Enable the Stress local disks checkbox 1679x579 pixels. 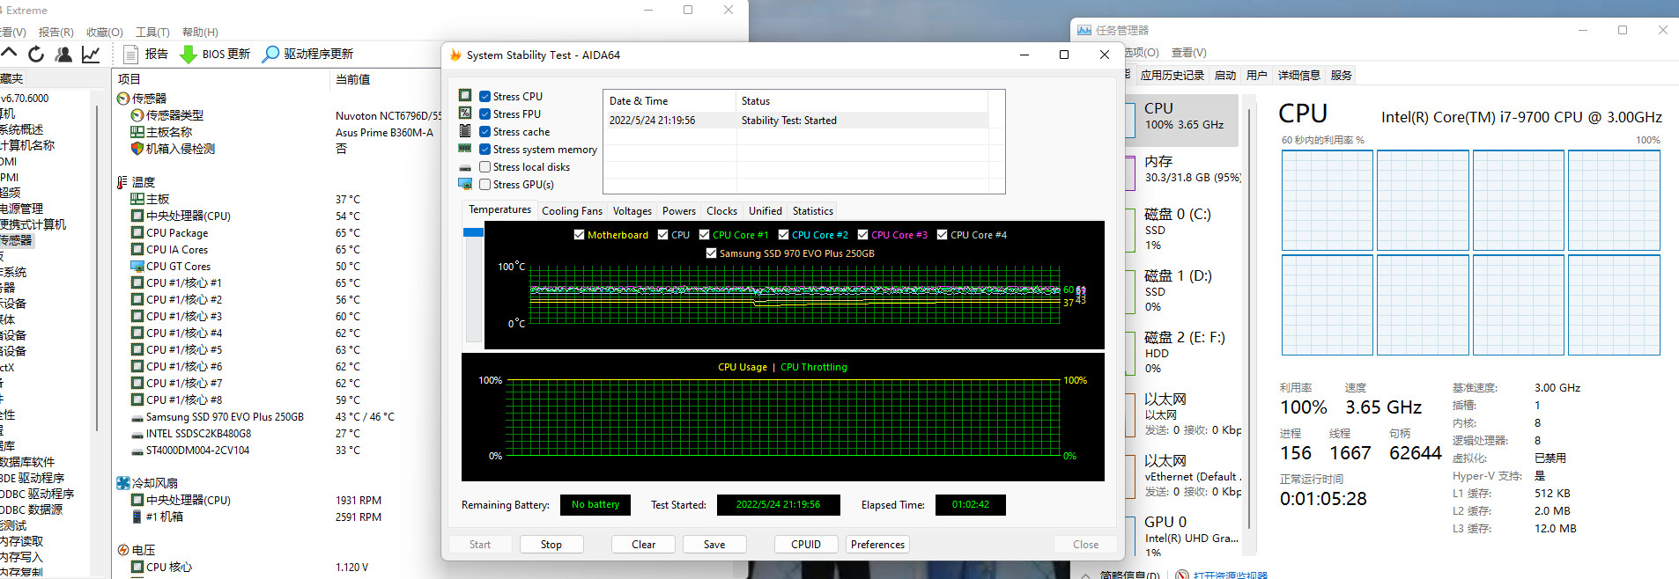(x=484, y=167)
